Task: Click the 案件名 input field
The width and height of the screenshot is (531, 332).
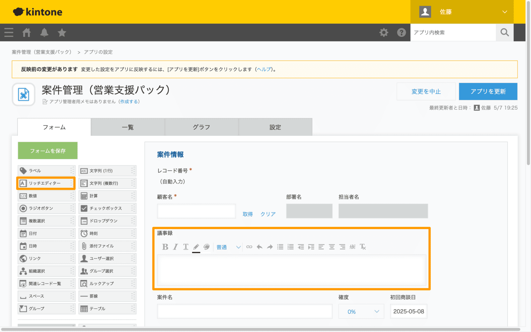Action: [x=245, y=311]
